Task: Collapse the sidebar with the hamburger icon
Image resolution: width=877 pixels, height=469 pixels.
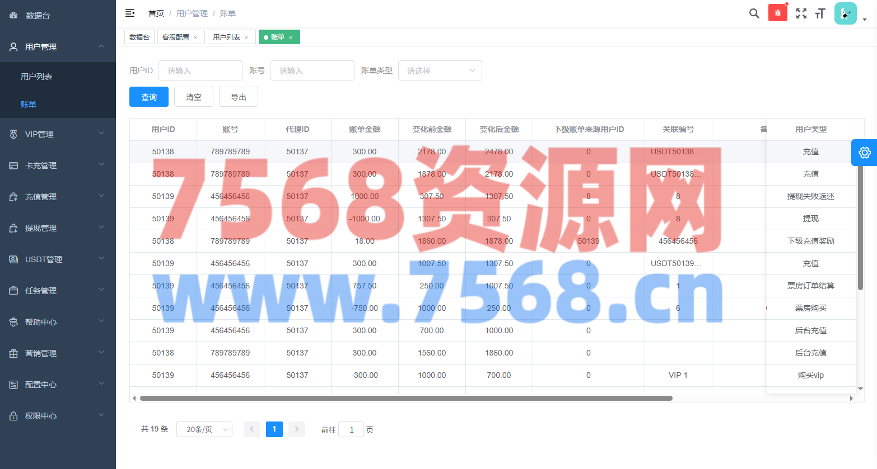Action: 130,13
